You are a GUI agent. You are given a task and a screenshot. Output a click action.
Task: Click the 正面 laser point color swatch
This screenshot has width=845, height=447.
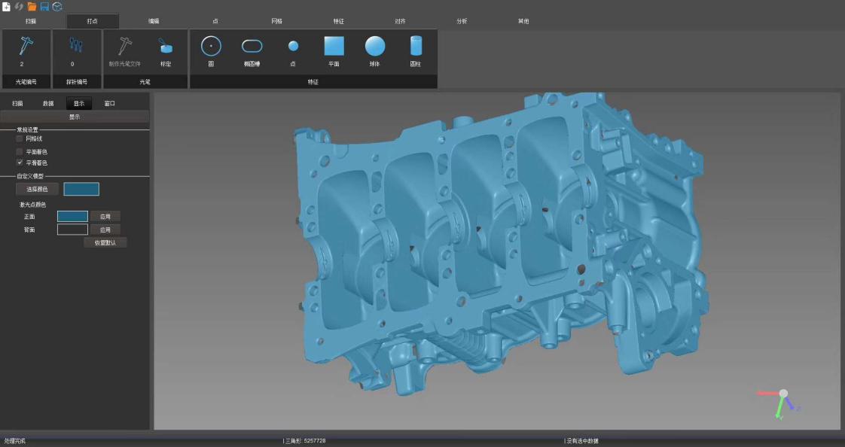pos(72,217)
